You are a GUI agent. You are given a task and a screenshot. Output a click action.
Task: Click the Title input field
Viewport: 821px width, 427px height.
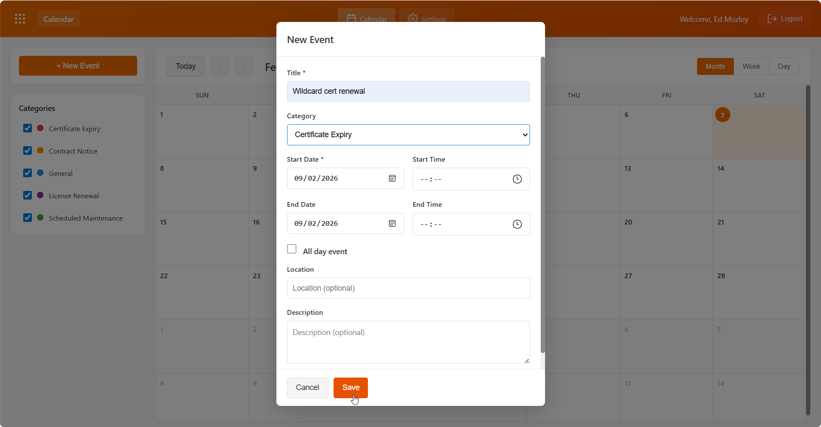[x=408, y=92]
